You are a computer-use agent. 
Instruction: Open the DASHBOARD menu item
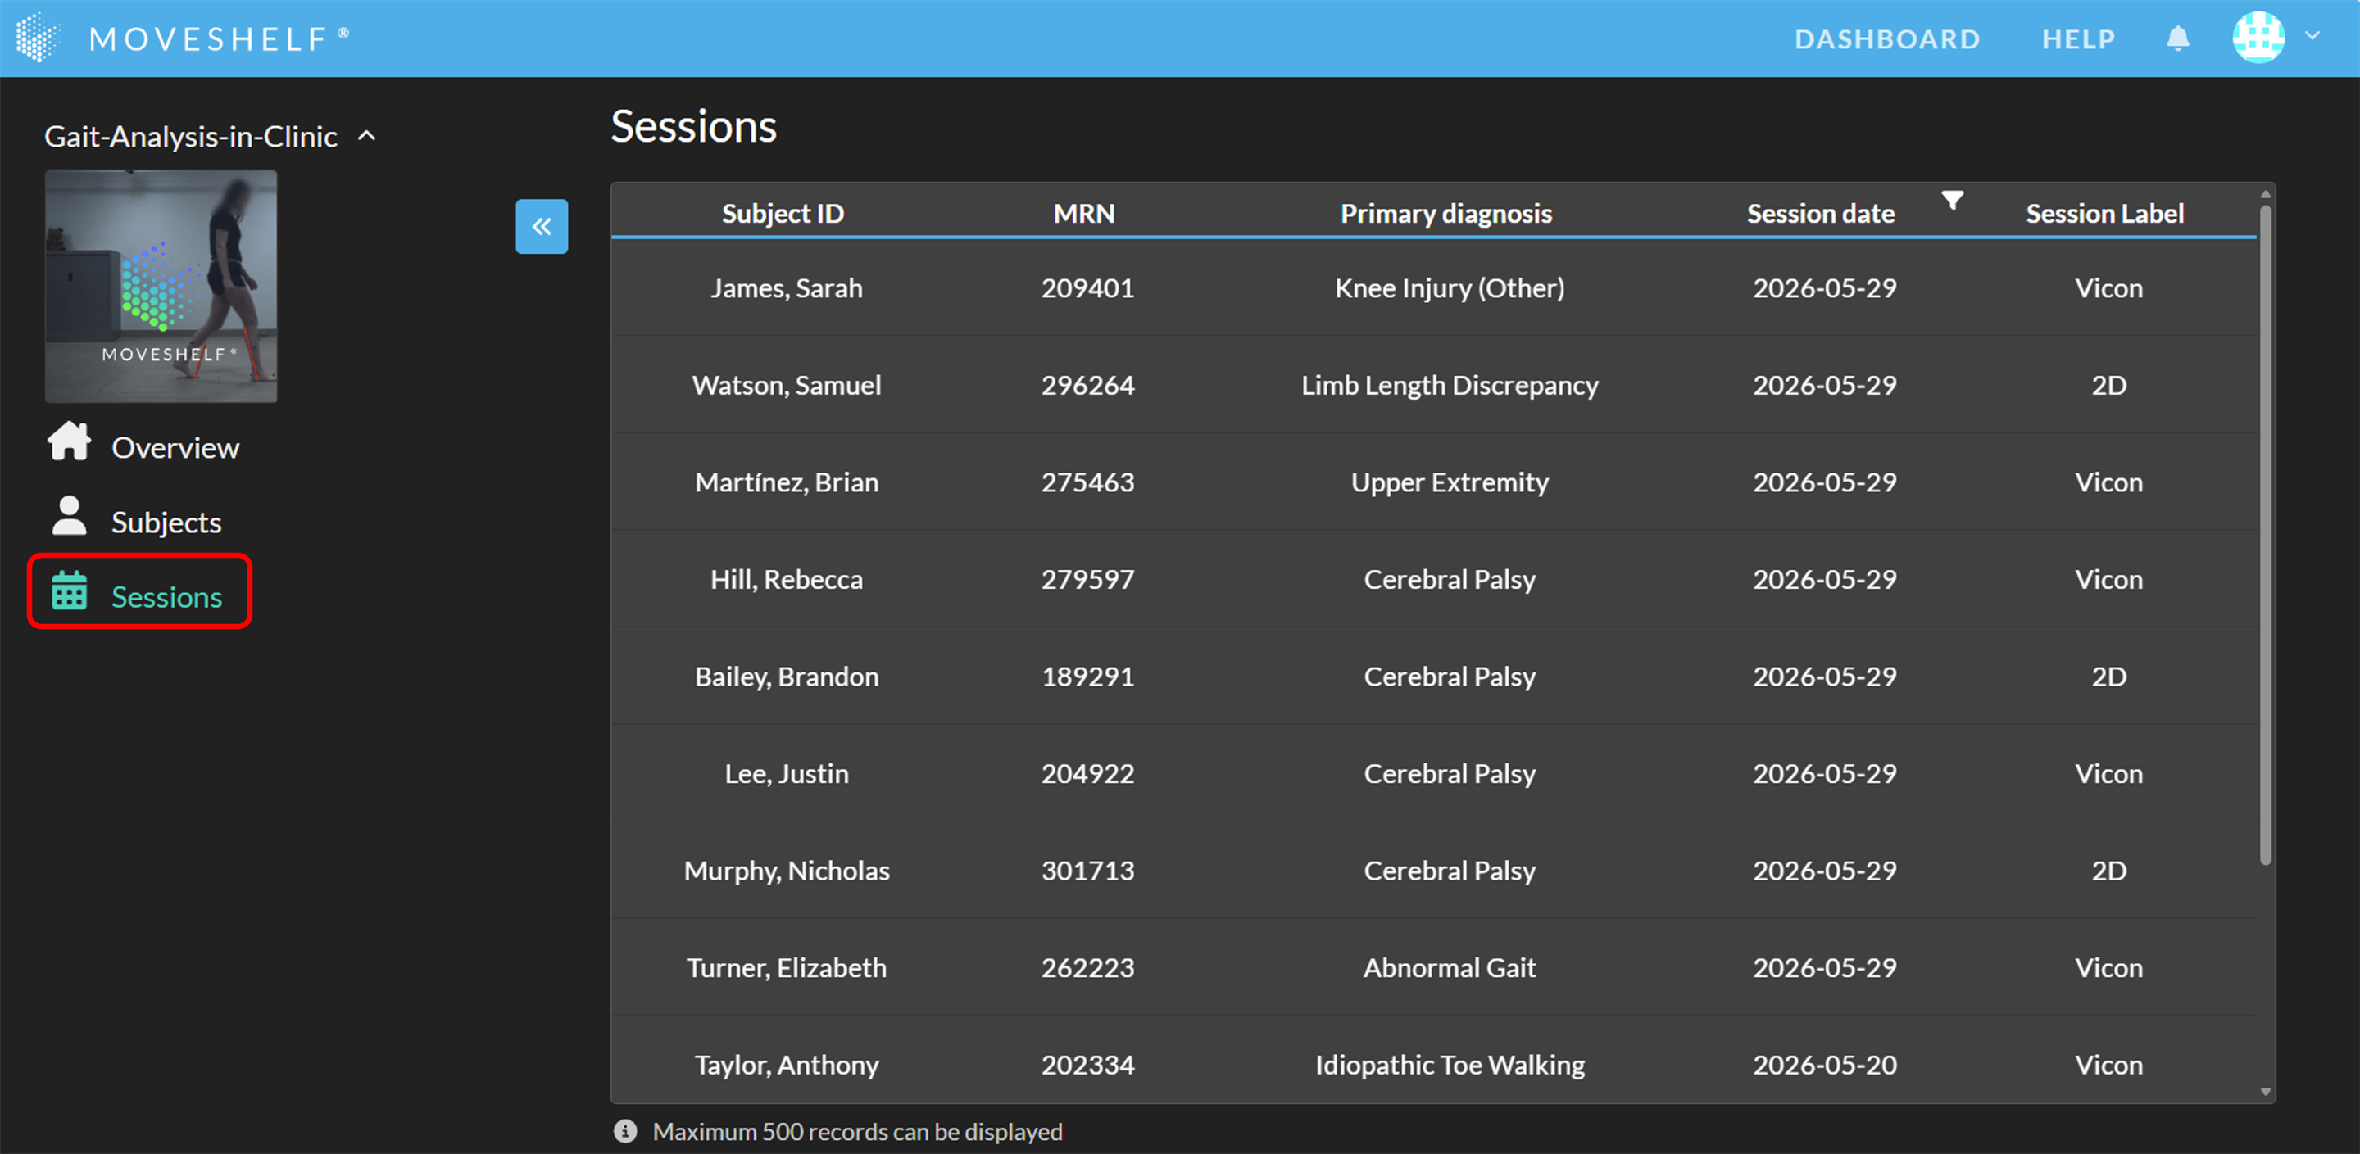1887,39
